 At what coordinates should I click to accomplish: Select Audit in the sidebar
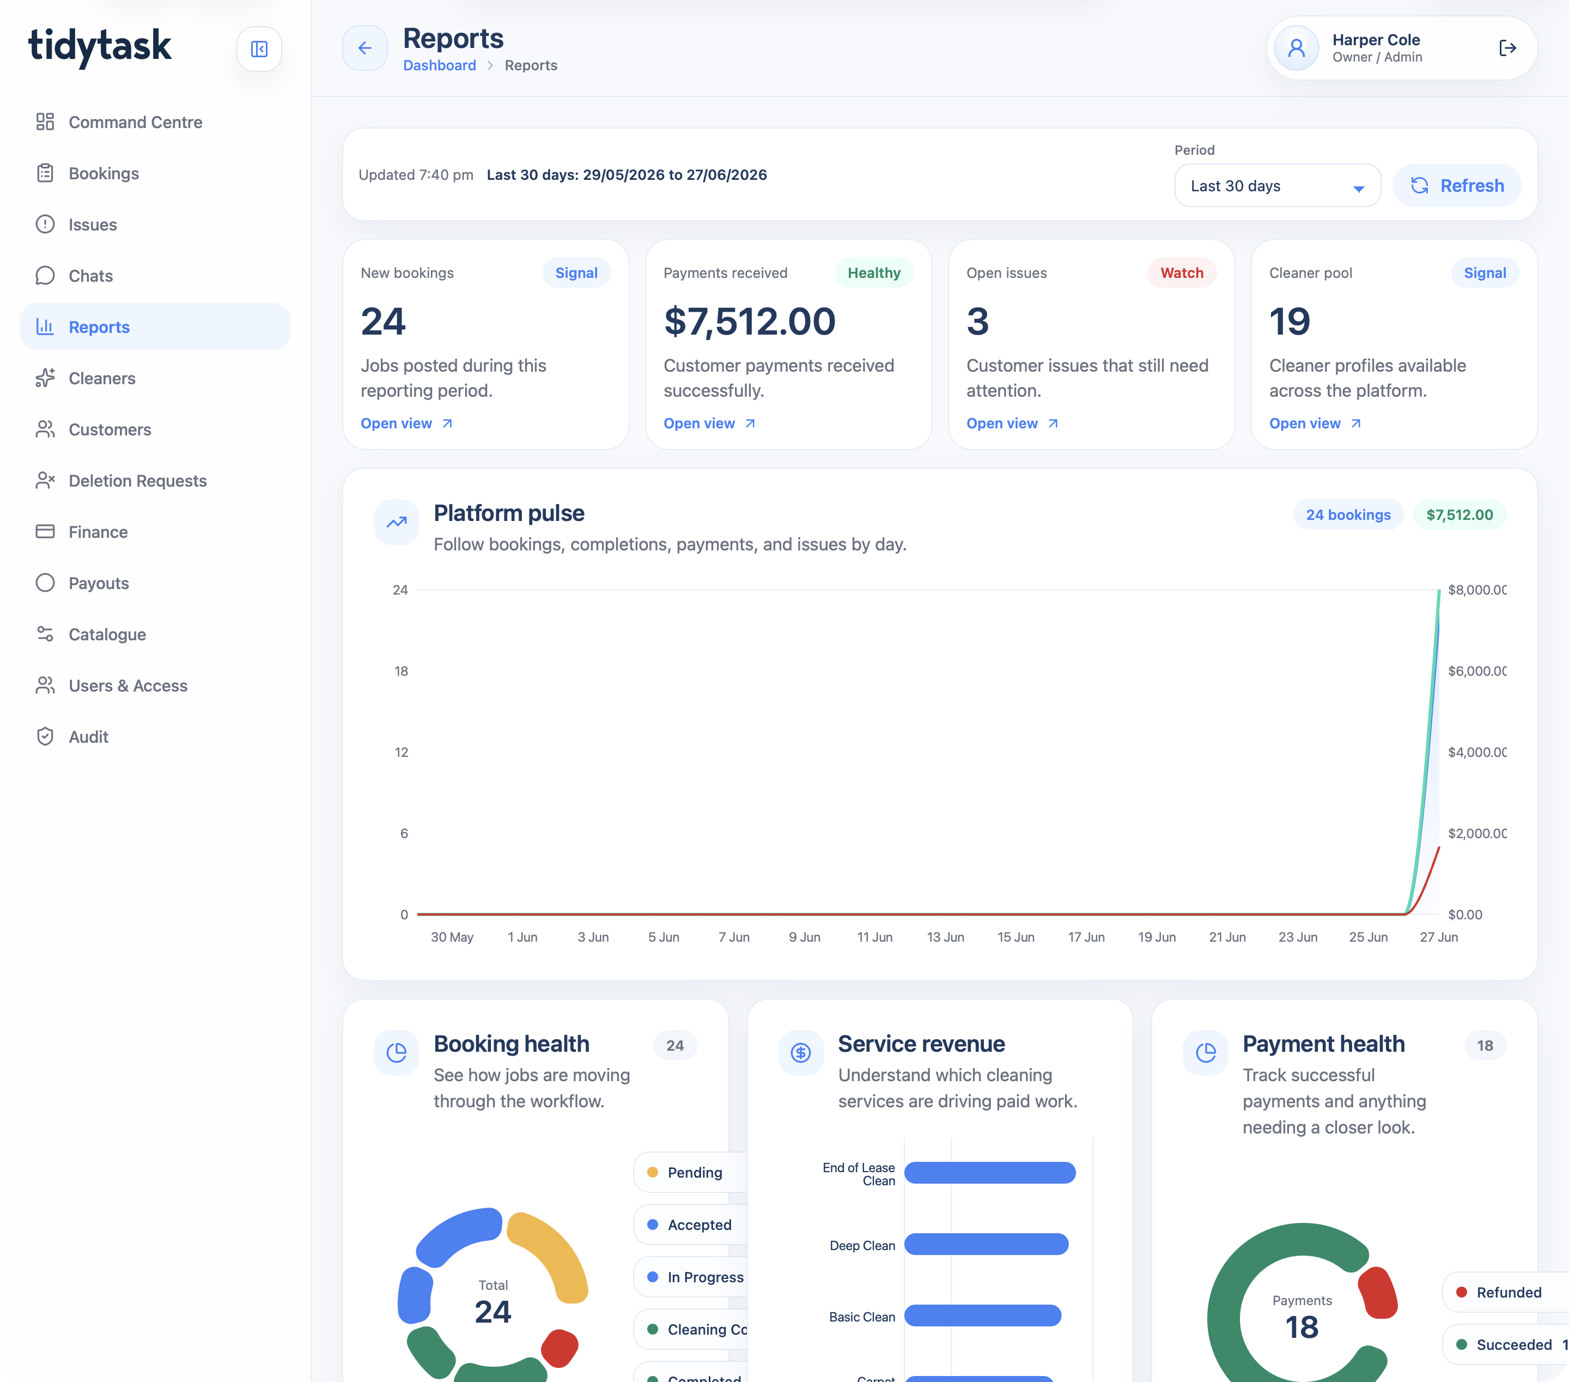(155, 737)
